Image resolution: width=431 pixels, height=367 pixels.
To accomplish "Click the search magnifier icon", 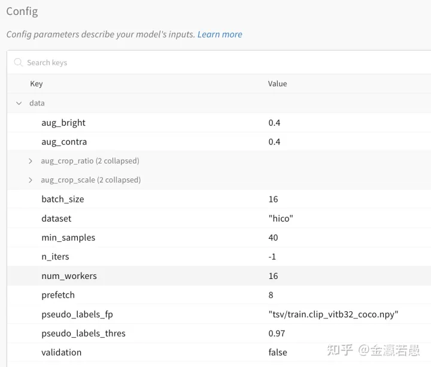I will pyautogui.click(x=19, y=62).
